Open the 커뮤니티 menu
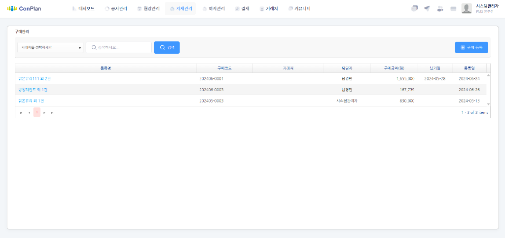 (299, 9)
